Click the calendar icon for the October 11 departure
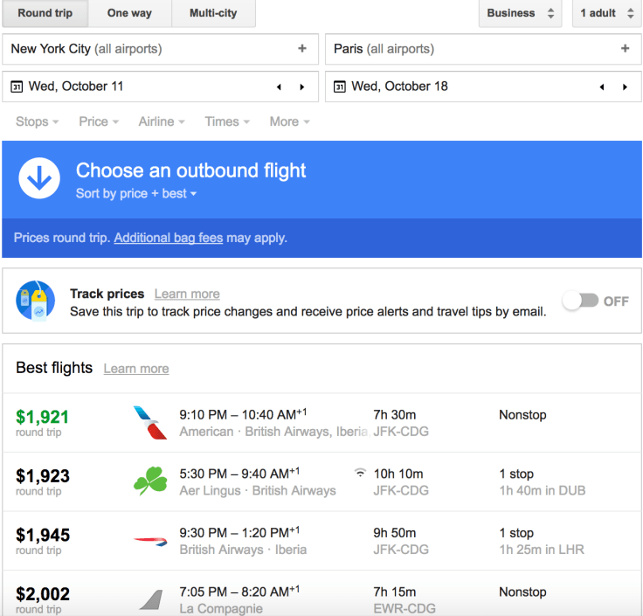The width and height of the screenshot is (643, 616). pyautogui.click(x=17, y=87)
